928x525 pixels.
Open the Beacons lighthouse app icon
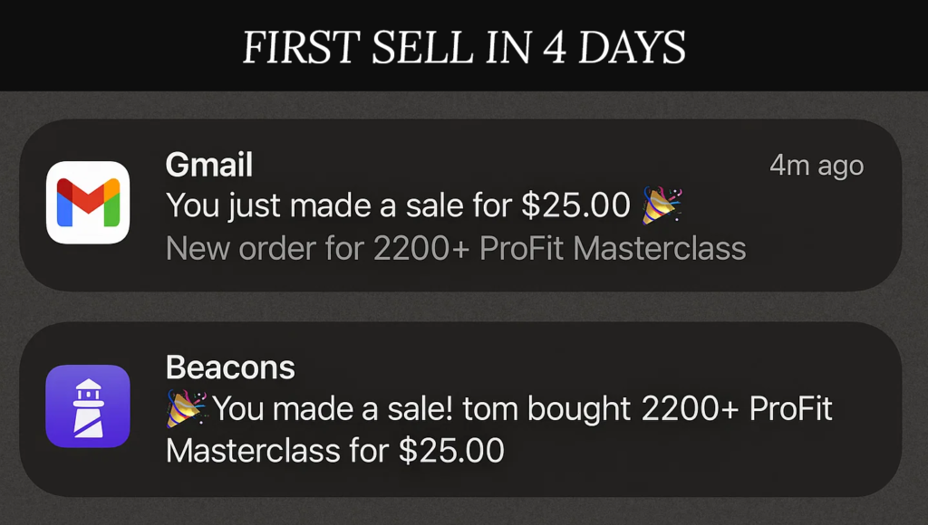click(x=88, y=406)
